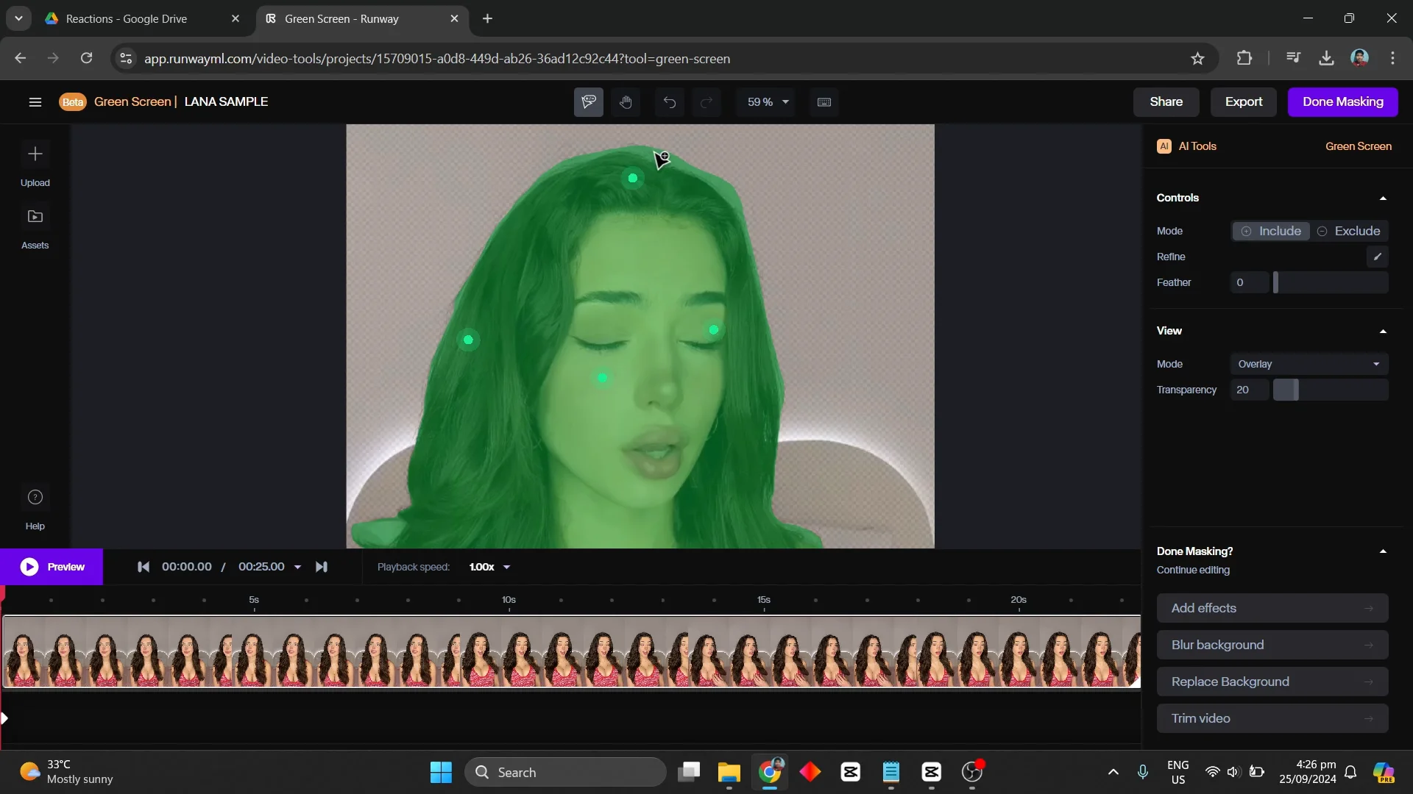The height and width of the screenshot is (794, 1413).
Task: Redo the previously undone action
Action: 706,101
